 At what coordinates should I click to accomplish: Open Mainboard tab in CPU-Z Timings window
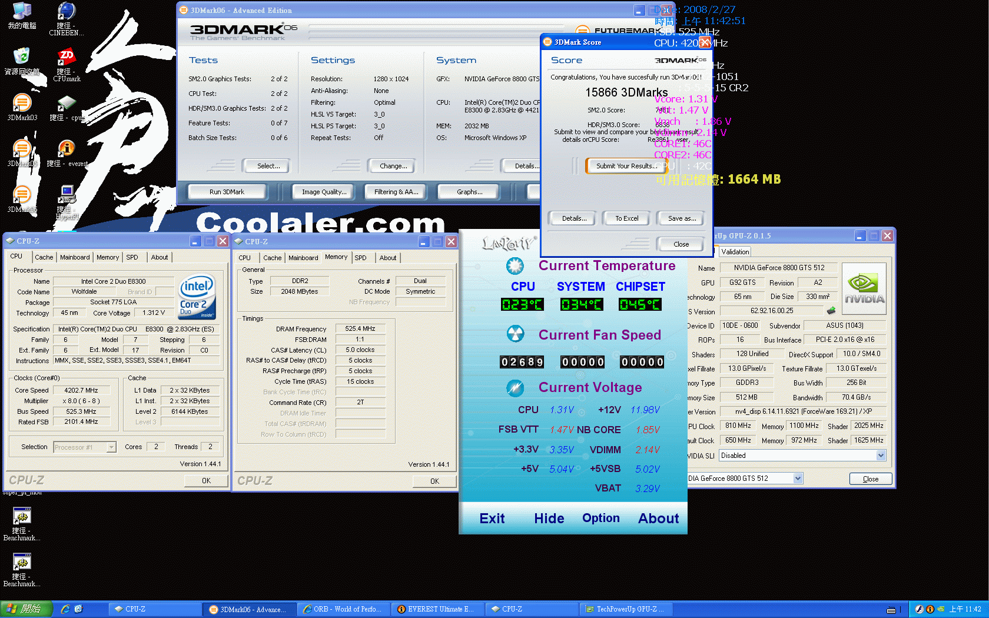coord(303,258)
